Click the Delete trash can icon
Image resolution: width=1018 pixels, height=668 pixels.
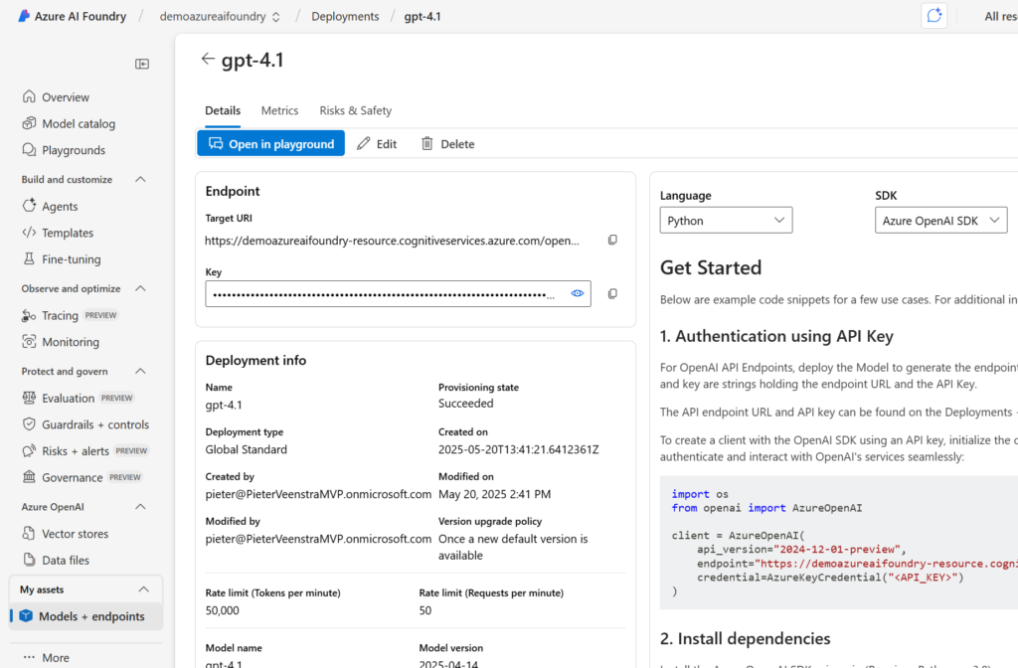pos(427,143)
